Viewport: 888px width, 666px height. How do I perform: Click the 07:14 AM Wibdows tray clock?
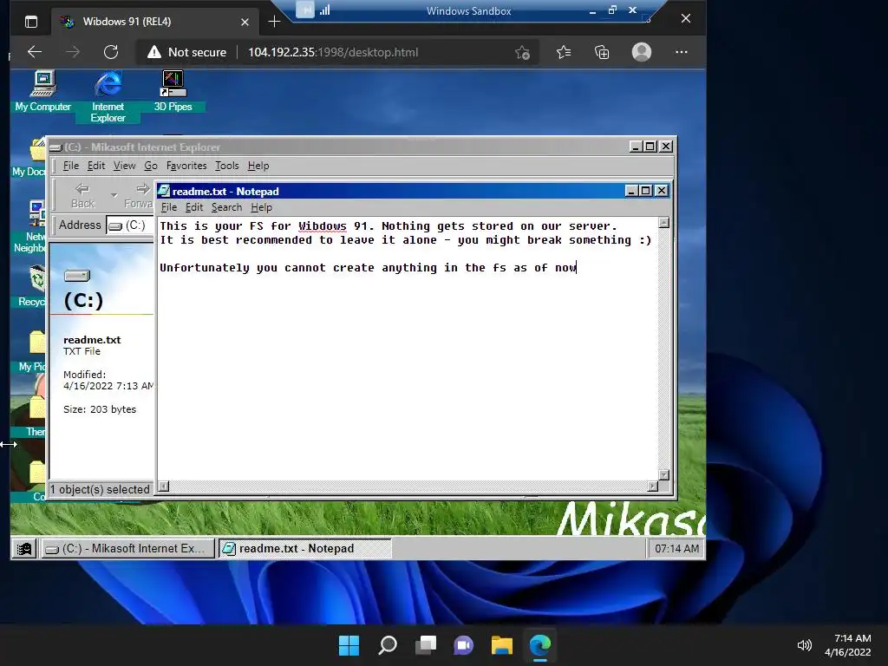(676, 548)
